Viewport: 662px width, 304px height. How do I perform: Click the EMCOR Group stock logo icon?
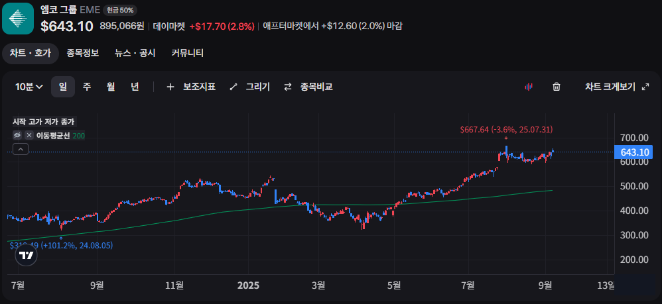[x=18, y=19]
